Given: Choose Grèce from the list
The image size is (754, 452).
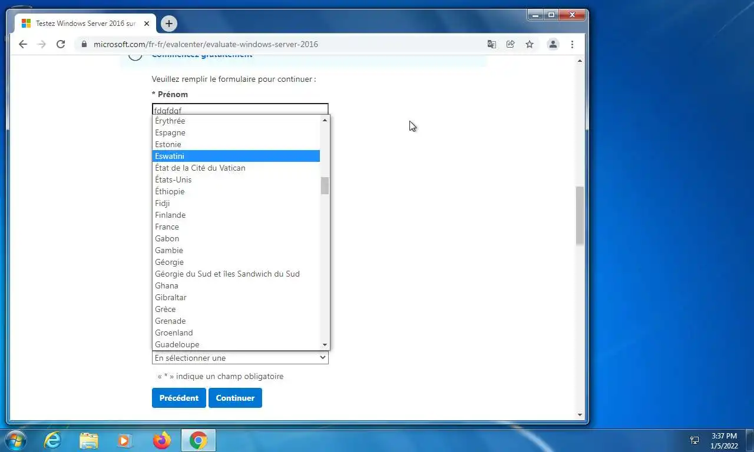Looking at the screenshot, I should (x=236, y=309).
